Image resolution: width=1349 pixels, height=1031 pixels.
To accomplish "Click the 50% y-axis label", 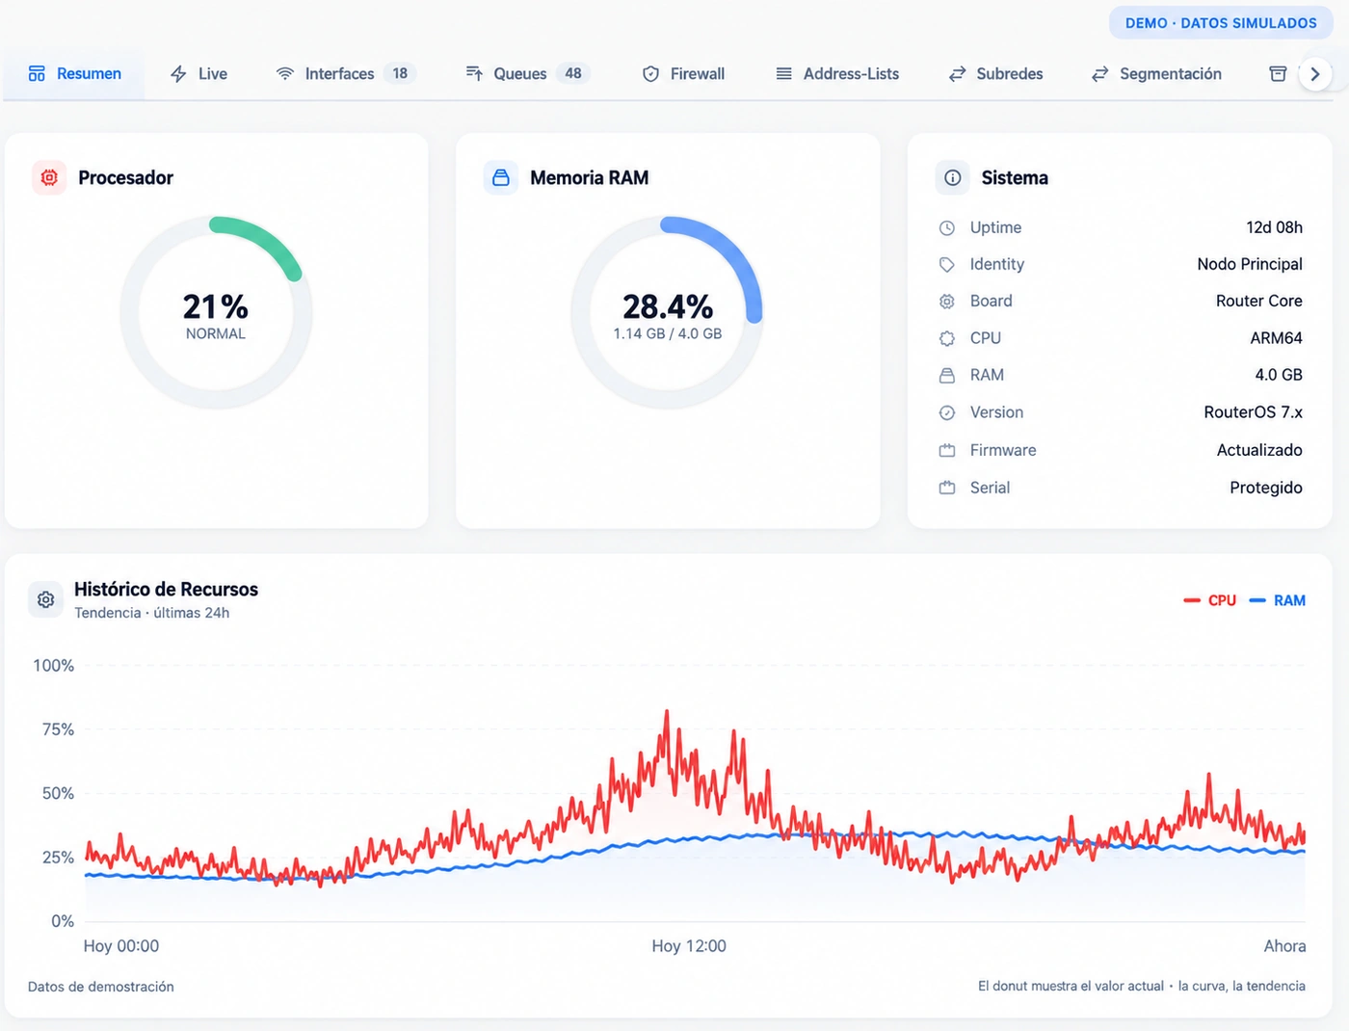I will tap(58, 793).
